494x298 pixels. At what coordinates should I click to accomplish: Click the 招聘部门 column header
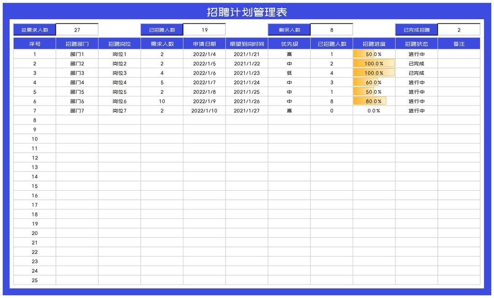77,44
